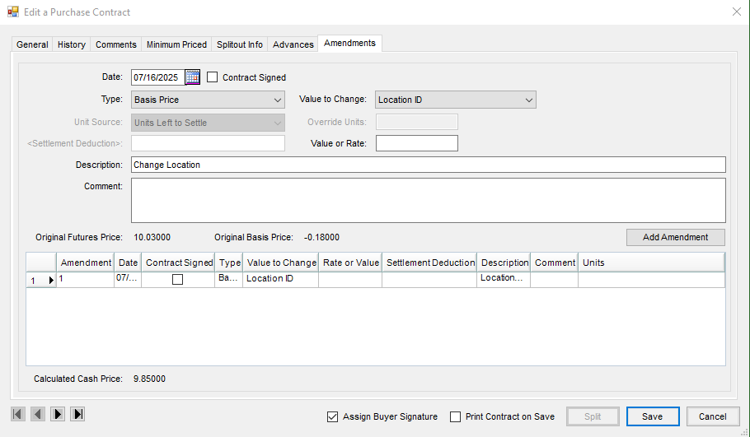Image resolution: width=750 pixels, height=437 pixels.
Task: Click the window resize grip icon
Action: click(x=743, y=432)
